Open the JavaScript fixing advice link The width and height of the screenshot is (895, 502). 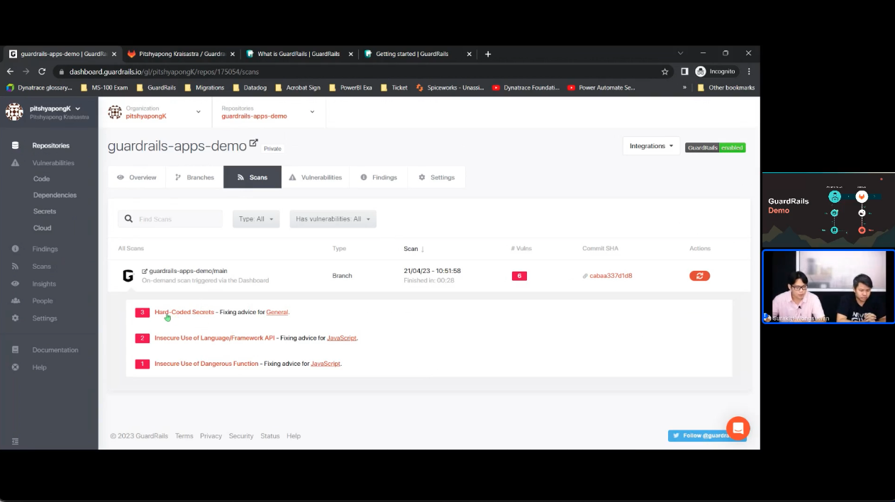[x=342, y=338]
